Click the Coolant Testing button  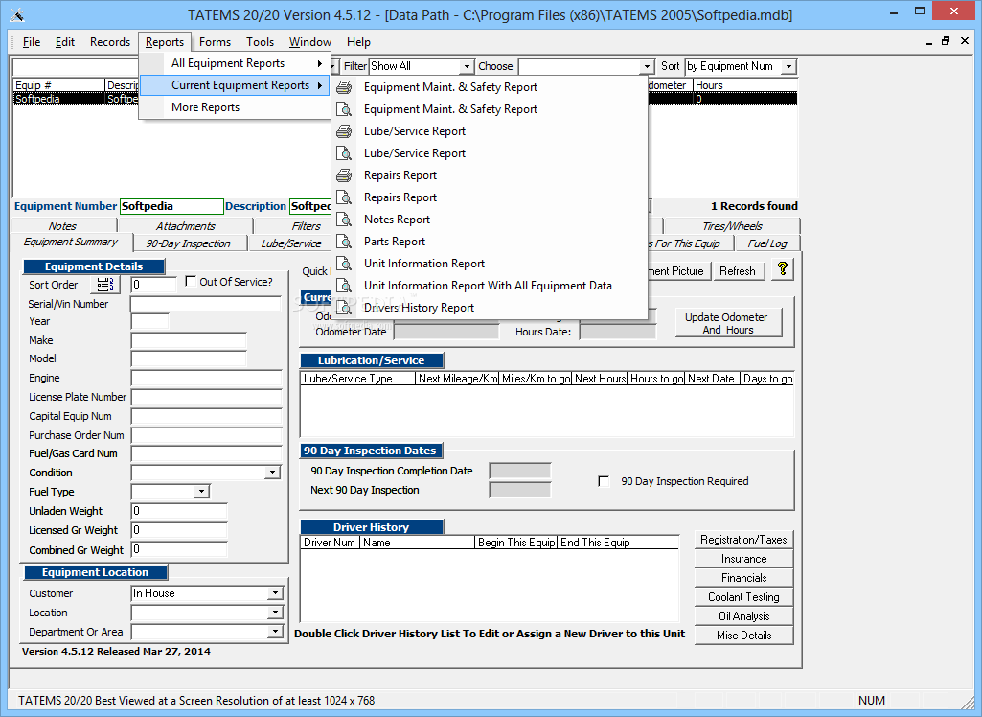(743, 596)
